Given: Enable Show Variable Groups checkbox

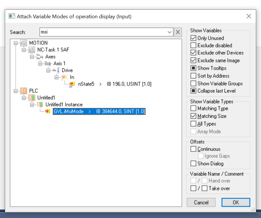Looking at the screenshot, I should tap(193, 83).
